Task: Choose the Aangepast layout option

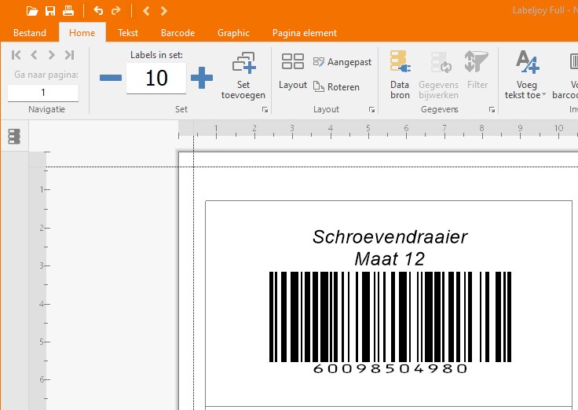Action: (342, 62)
